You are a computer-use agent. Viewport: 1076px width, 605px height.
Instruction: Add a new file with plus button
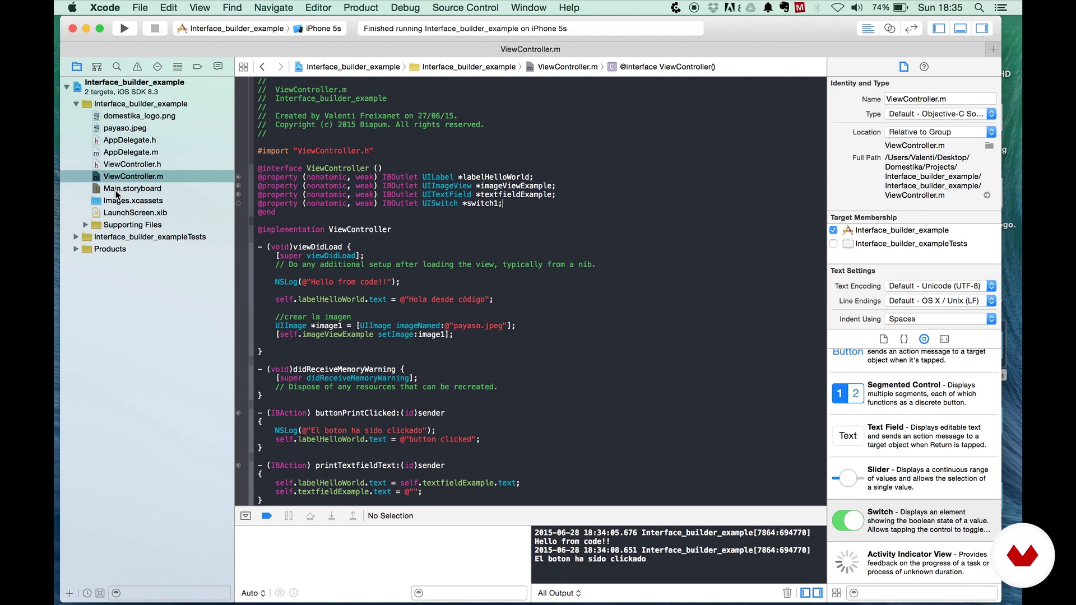[69, 593]
